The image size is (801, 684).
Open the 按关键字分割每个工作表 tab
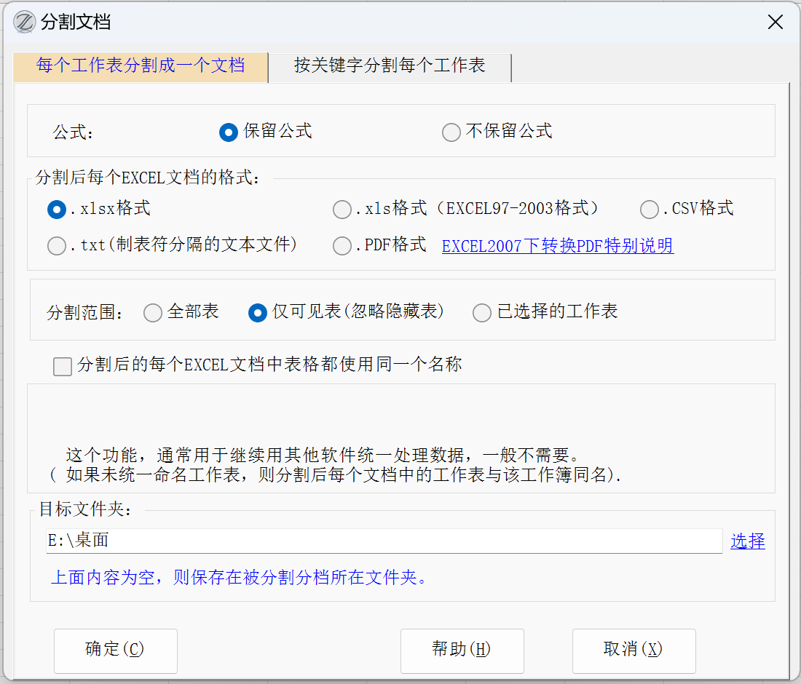point(390,66)
